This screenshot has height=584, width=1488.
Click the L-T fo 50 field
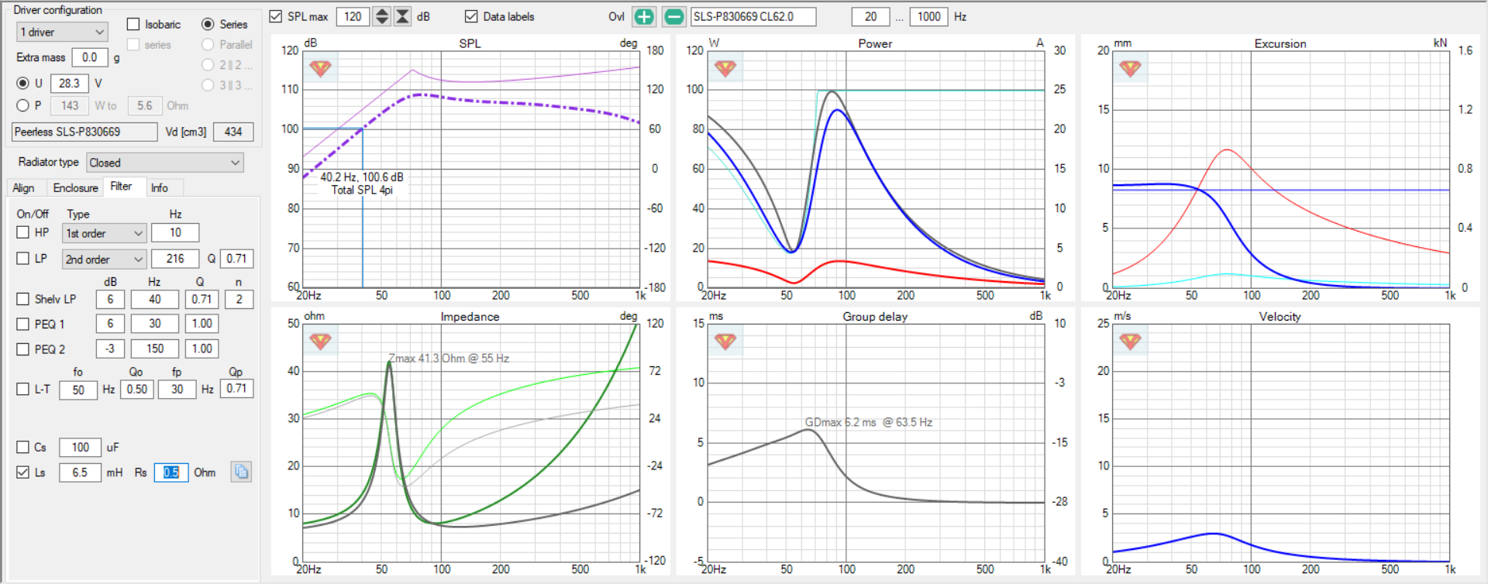(78, 390)
